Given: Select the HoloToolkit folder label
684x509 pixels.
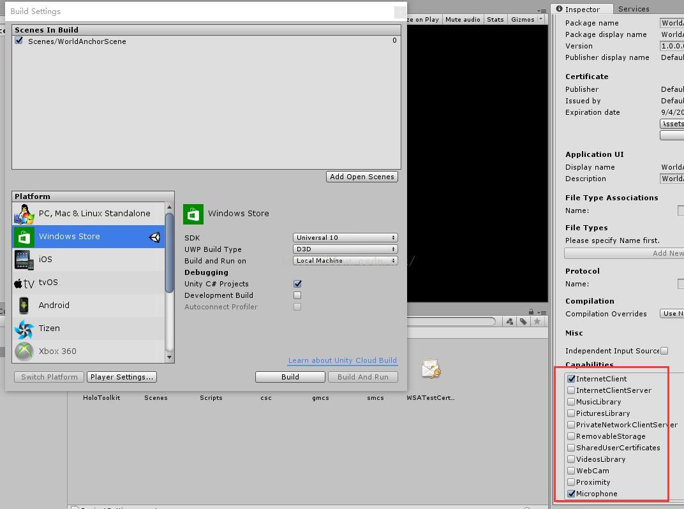Looking at the screenshot, I should [x=101, y=398].
